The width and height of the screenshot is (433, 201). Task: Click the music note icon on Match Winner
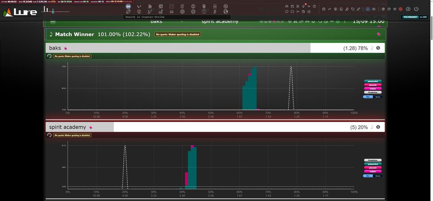tap(51, 35)
